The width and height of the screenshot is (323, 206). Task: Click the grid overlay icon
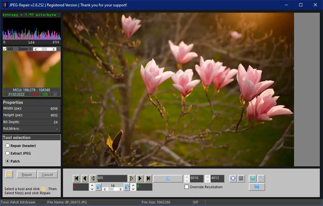click(241, 178)
